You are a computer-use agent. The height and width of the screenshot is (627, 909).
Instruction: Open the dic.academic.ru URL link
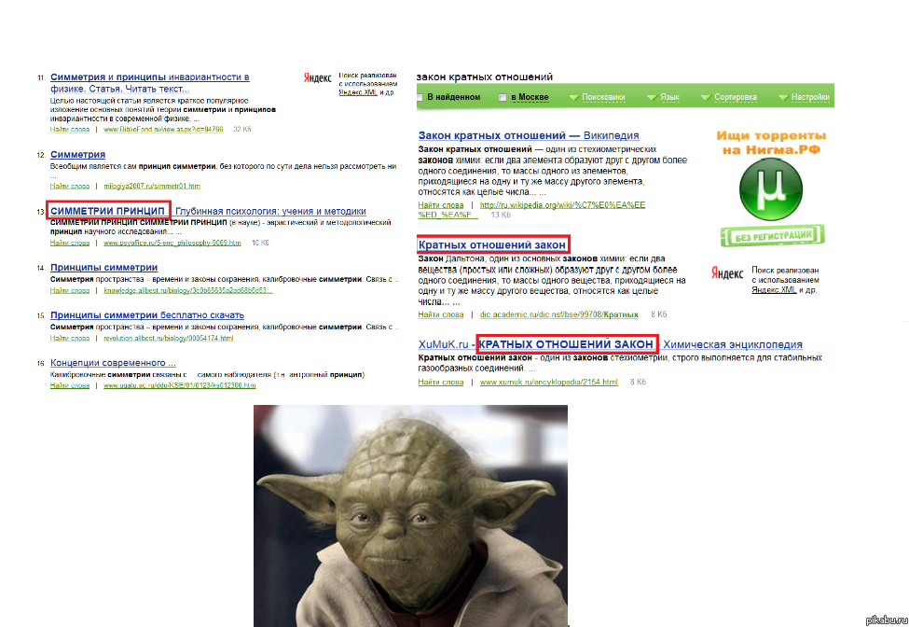coord(558,314)
